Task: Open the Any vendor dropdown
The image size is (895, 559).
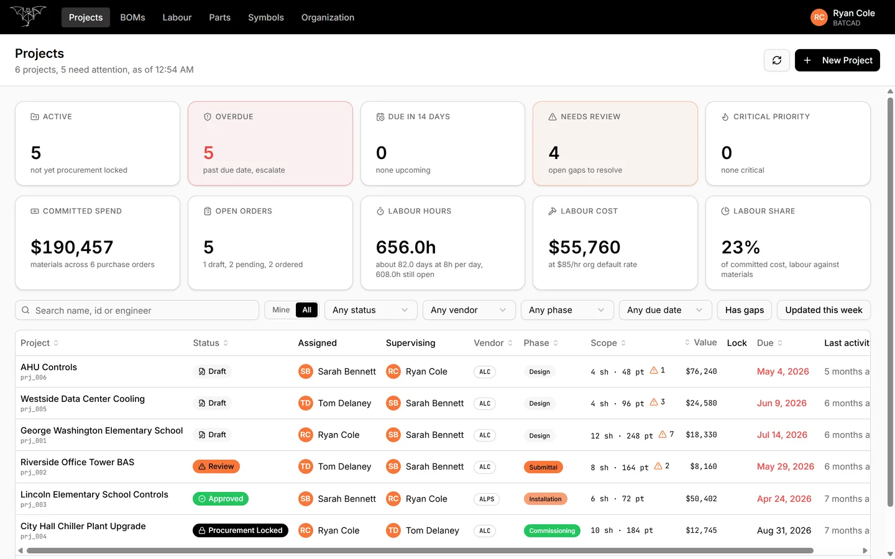Action: tap(469, 310)
